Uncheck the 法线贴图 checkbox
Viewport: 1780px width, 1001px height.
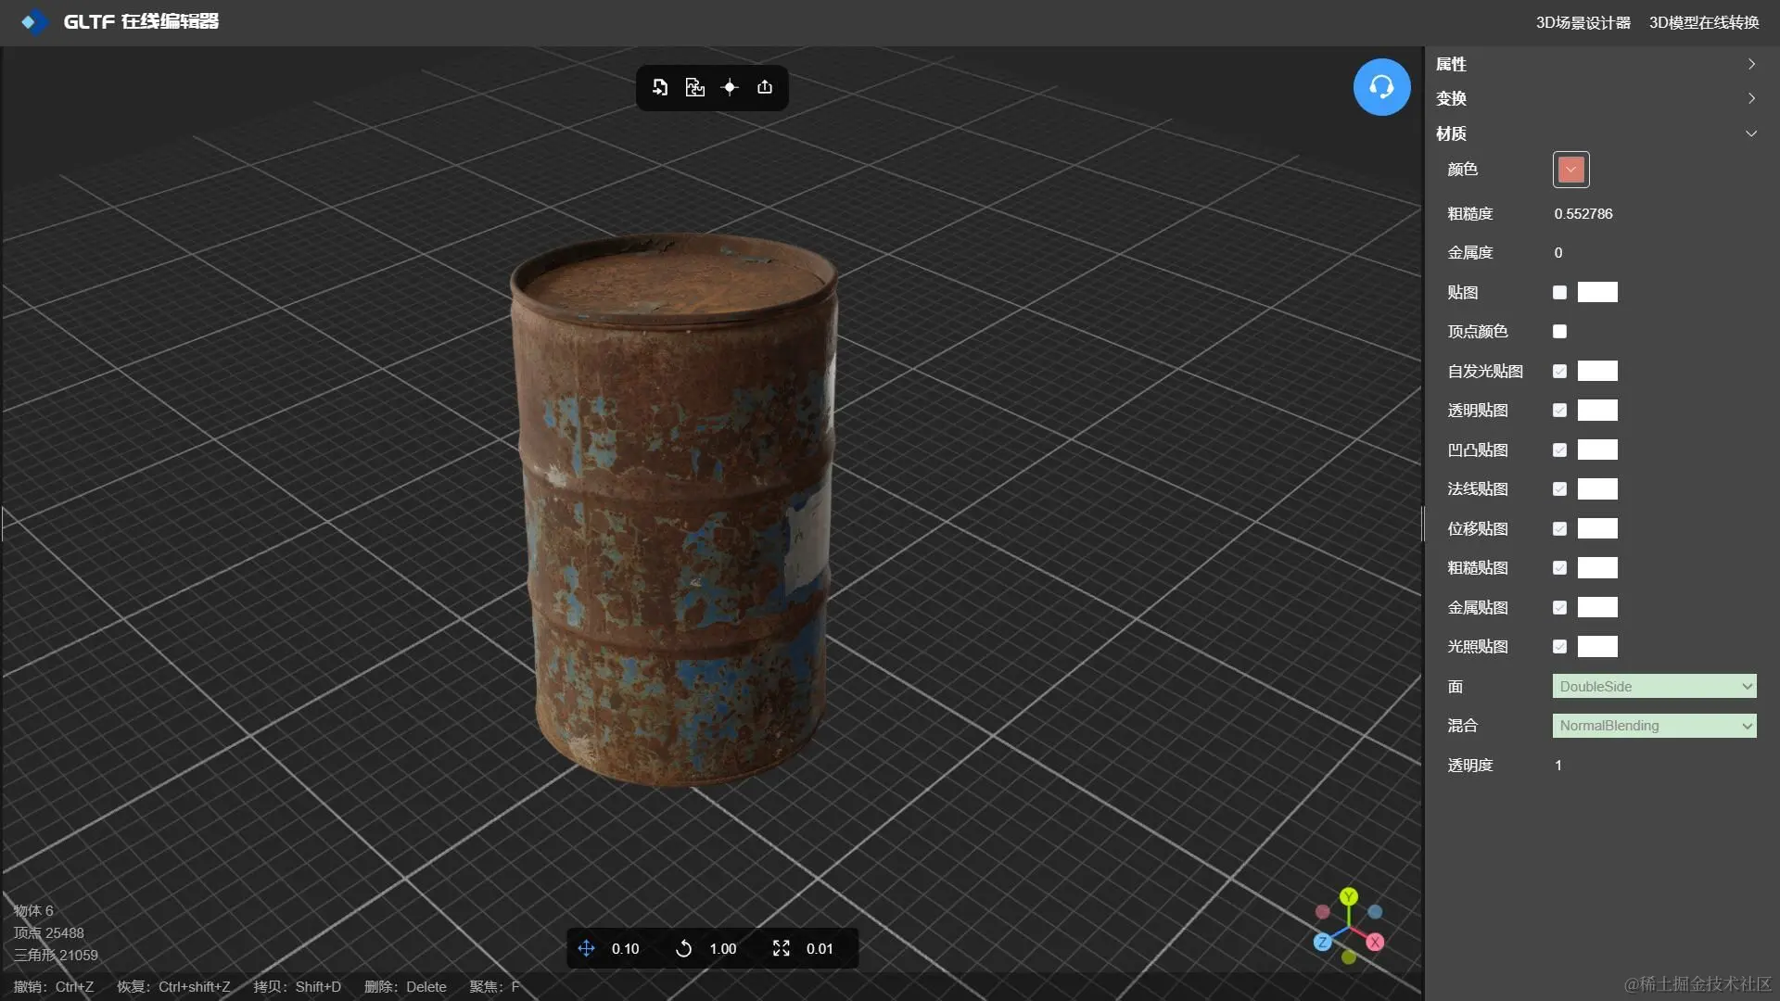point(1559,489)
